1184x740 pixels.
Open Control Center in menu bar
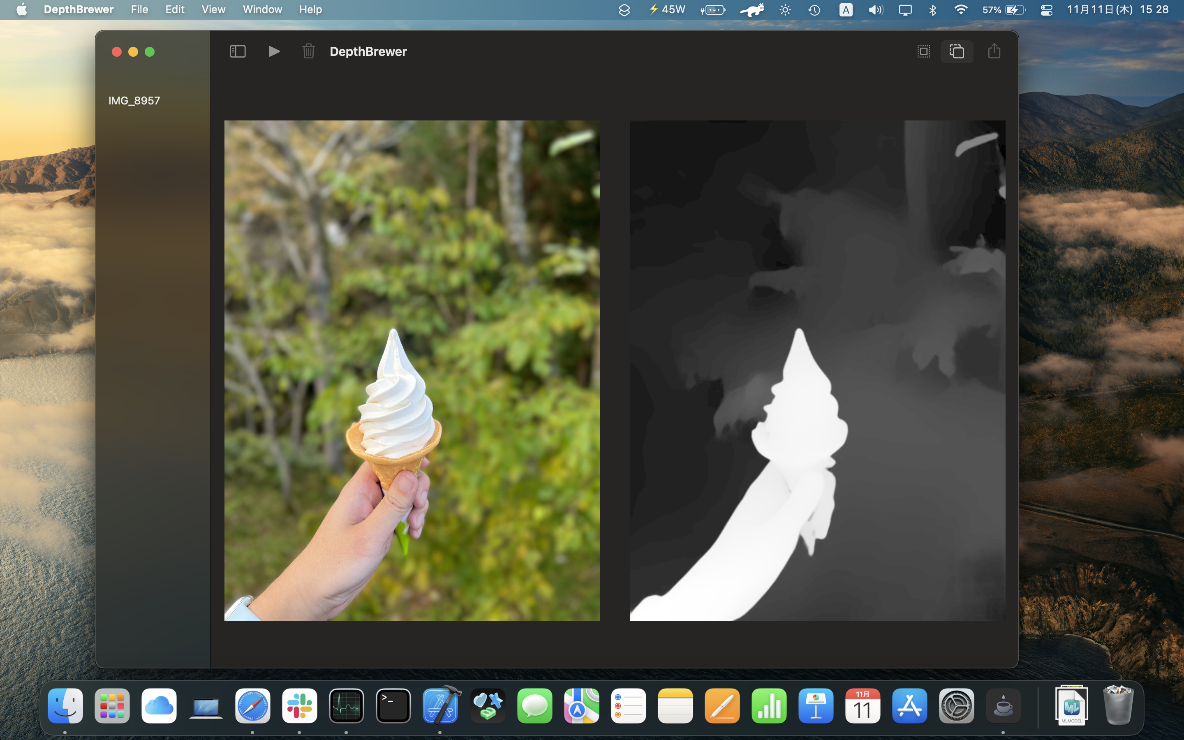click(1046, 10)
